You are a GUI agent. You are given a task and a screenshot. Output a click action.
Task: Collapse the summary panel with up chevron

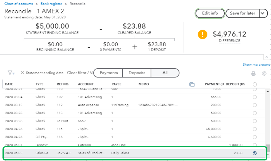pyautogui.click(x=267, y=57)
